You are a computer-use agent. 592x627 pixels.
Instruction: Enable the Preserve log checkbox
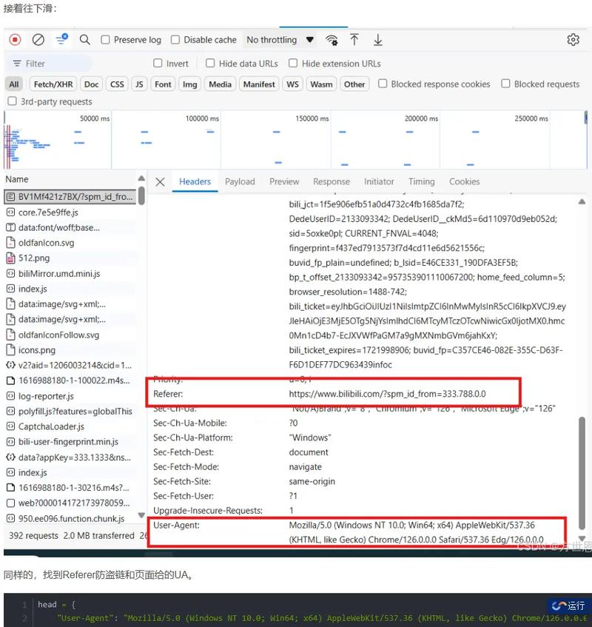coord(106,40)
